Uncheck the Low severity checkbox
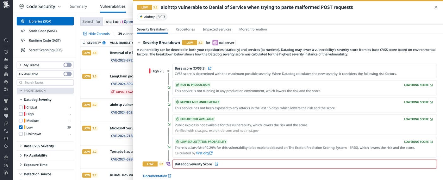Screen dimensions: 443x180 point(21,127)
